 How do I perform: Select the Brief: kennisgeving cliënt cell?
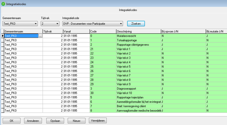[x=139, y=106]
